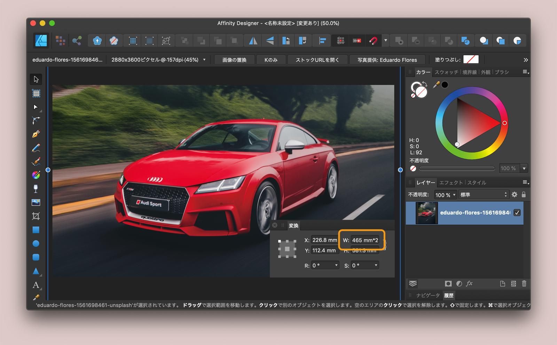Open Layers panel options menu
This screenshot has height=345, width=557.
tap(526, 182)
